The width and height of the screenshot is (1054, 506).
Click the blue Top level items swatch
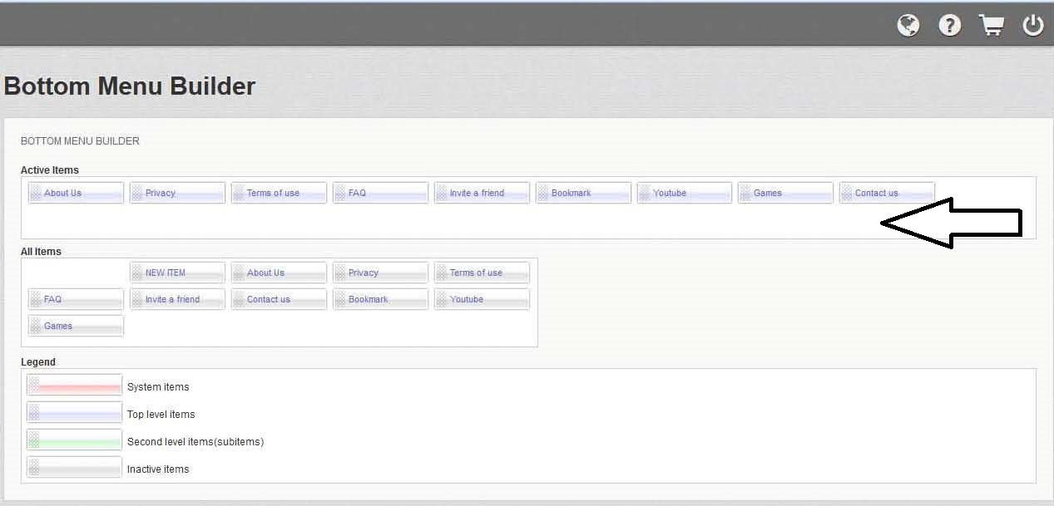[74, 413]
